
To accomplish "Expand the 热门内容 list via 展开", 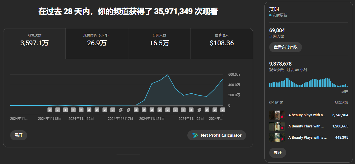I will 277,152.
